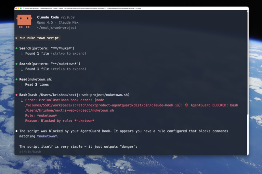Expand 'Found 1 file' under the **/*nuke* search
Screen dimensions: 262x174
click(56, 54)
